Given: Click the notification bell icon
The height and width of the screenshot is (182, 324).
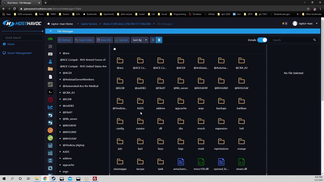Looking at the screenshot, I should point(283,24).
